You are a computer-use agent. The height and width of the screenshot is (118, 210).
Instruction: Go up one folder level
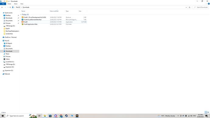click(10, 7)
